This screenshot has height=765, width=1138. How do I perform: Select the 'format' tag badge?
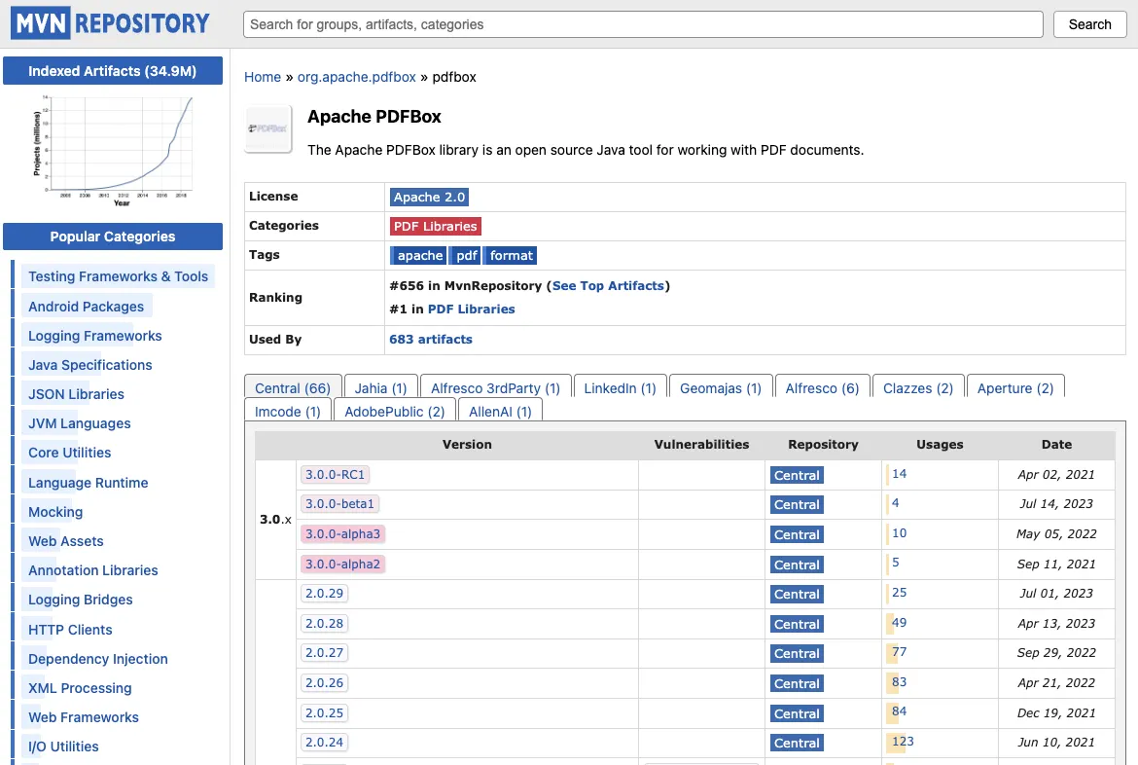[511, 255]
